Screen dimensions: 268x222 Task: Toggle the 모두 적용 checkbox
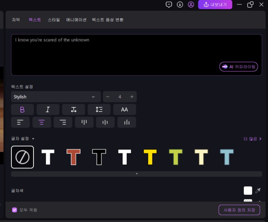(x=14, y=210)
